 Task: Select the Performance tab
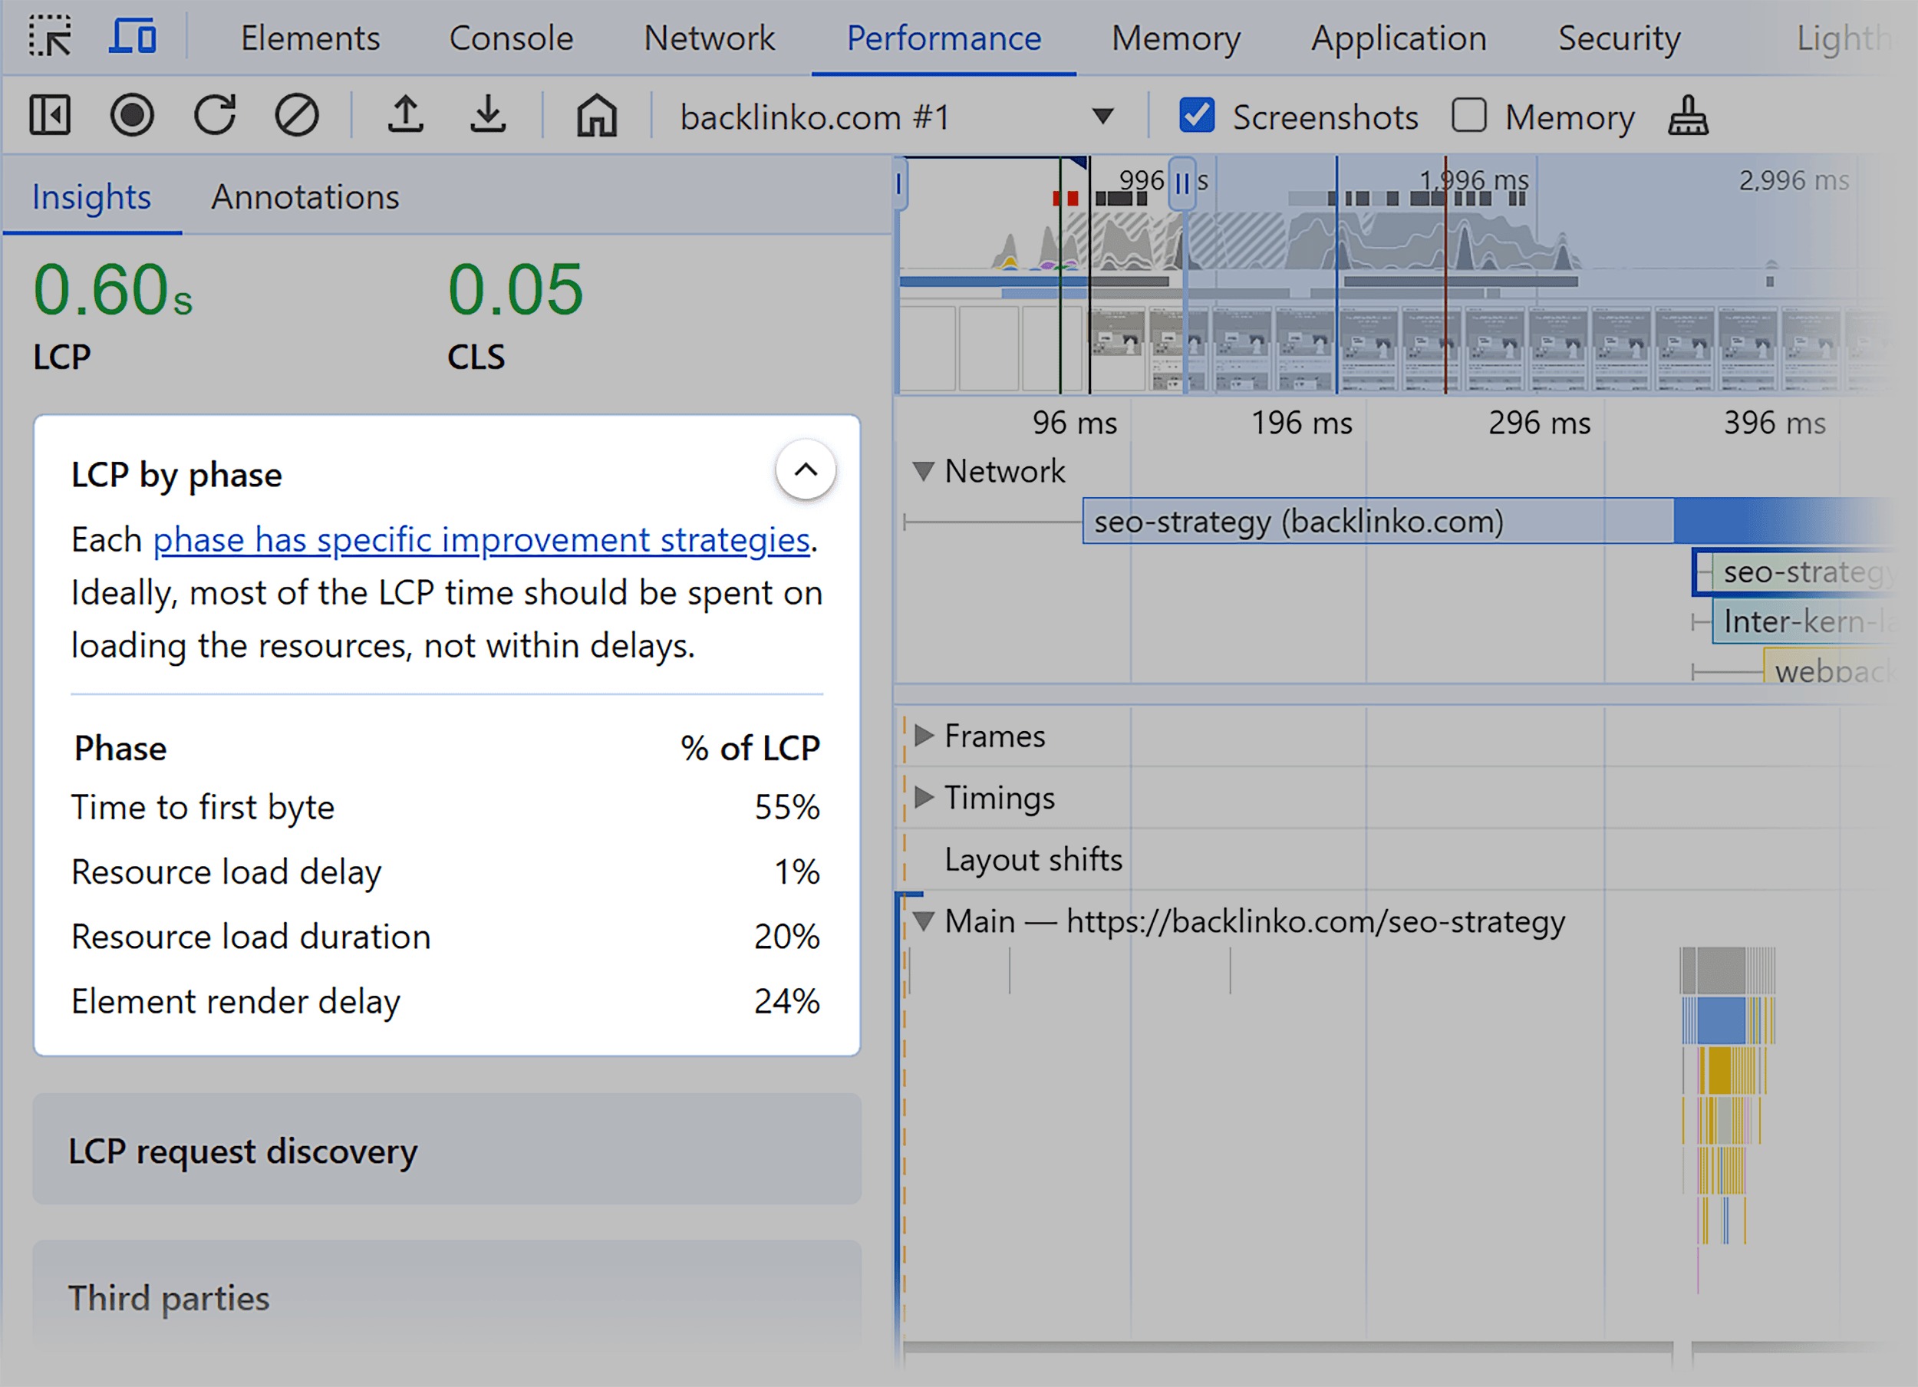944,38
